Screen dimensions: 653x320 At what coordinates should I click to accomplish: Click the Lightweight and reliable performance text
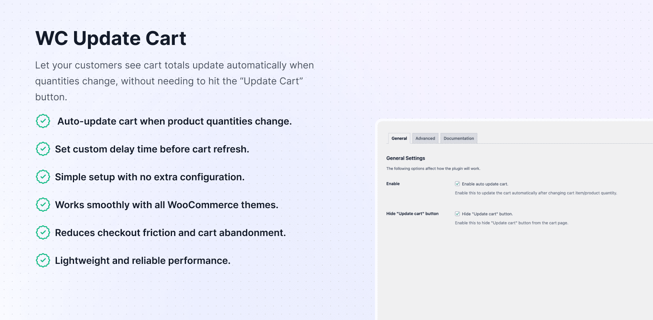[x=143, y=261]
